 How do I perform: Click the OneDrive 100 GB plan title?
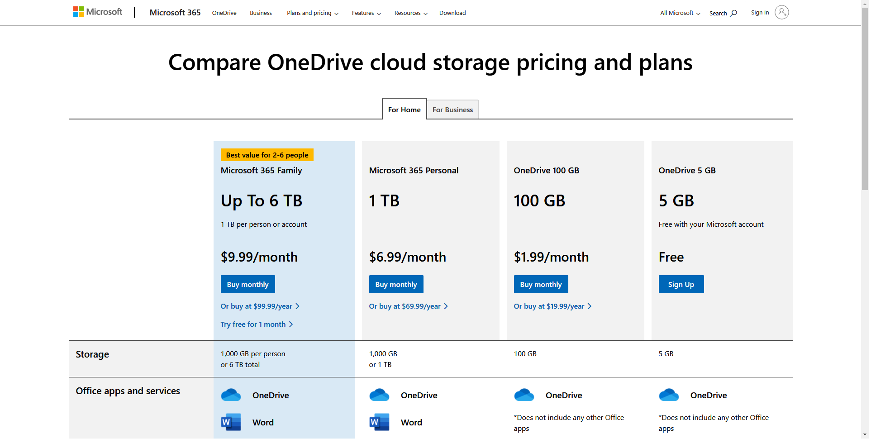coord(547,171)
